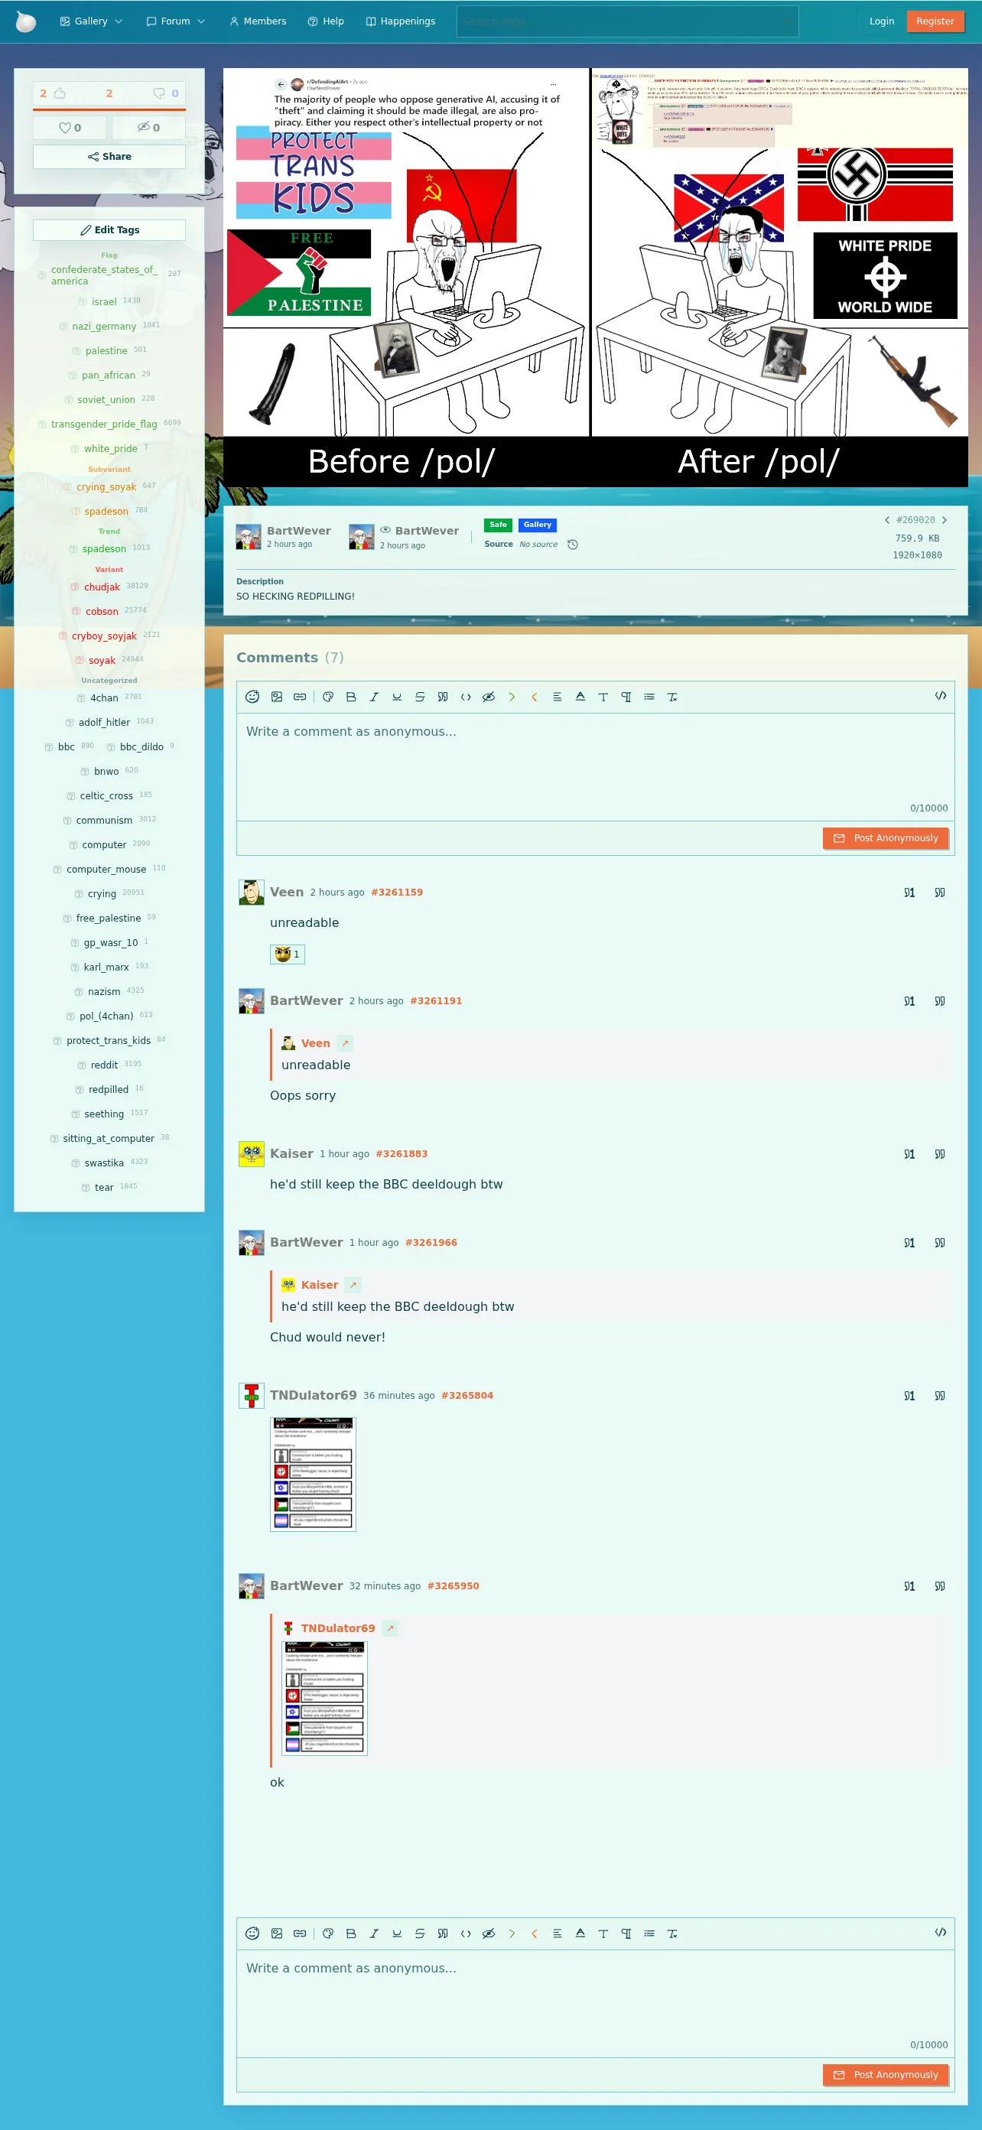Click the reply icon on TNDulator69's comment
This screenshot has width=982, height=2130.
click(909, 1396)
